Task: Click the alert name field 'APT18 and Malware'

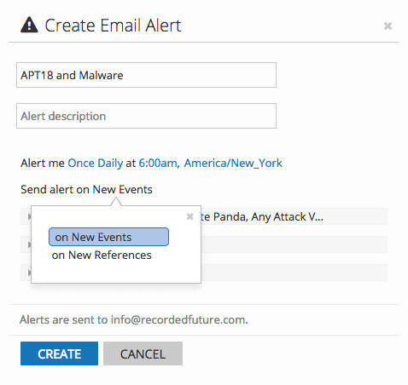Action: point(146,75)
